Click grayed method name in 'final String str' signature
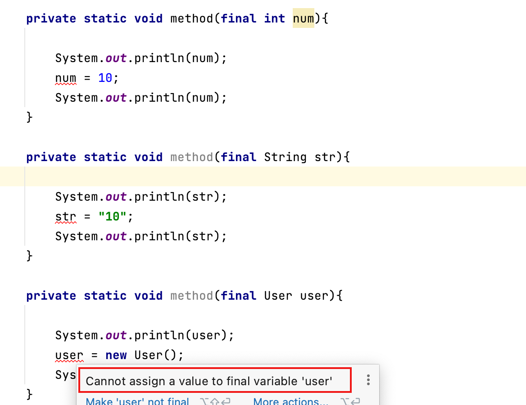Screen dimensions: 526x405 tap(191, 157)
